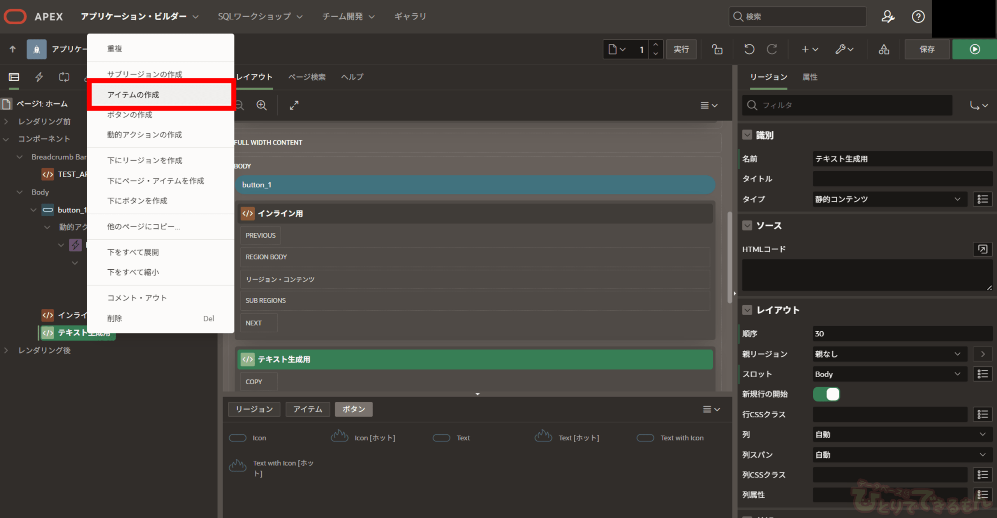The width and height of the screenshot is (997, 518).
Task: Open the Dynamic Actions lightning tab icon
Action: (39, 77)
